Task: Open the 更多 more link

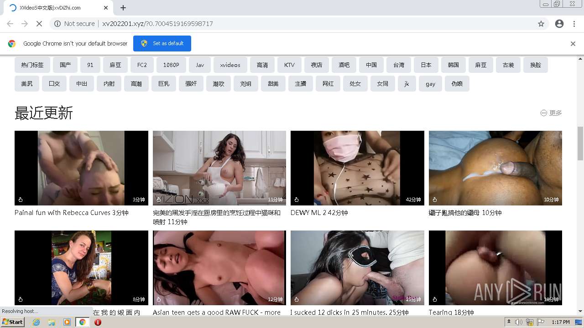Action: tap(551, 113)
